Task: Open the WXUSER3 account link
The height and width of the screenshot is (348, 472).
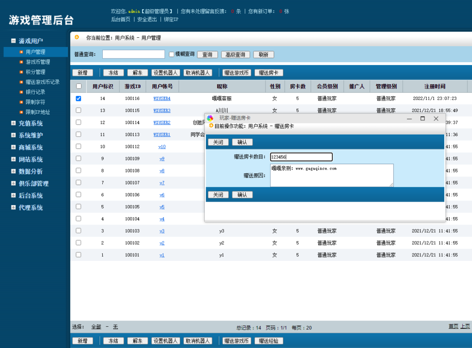Action: click(x=161, y=110)
